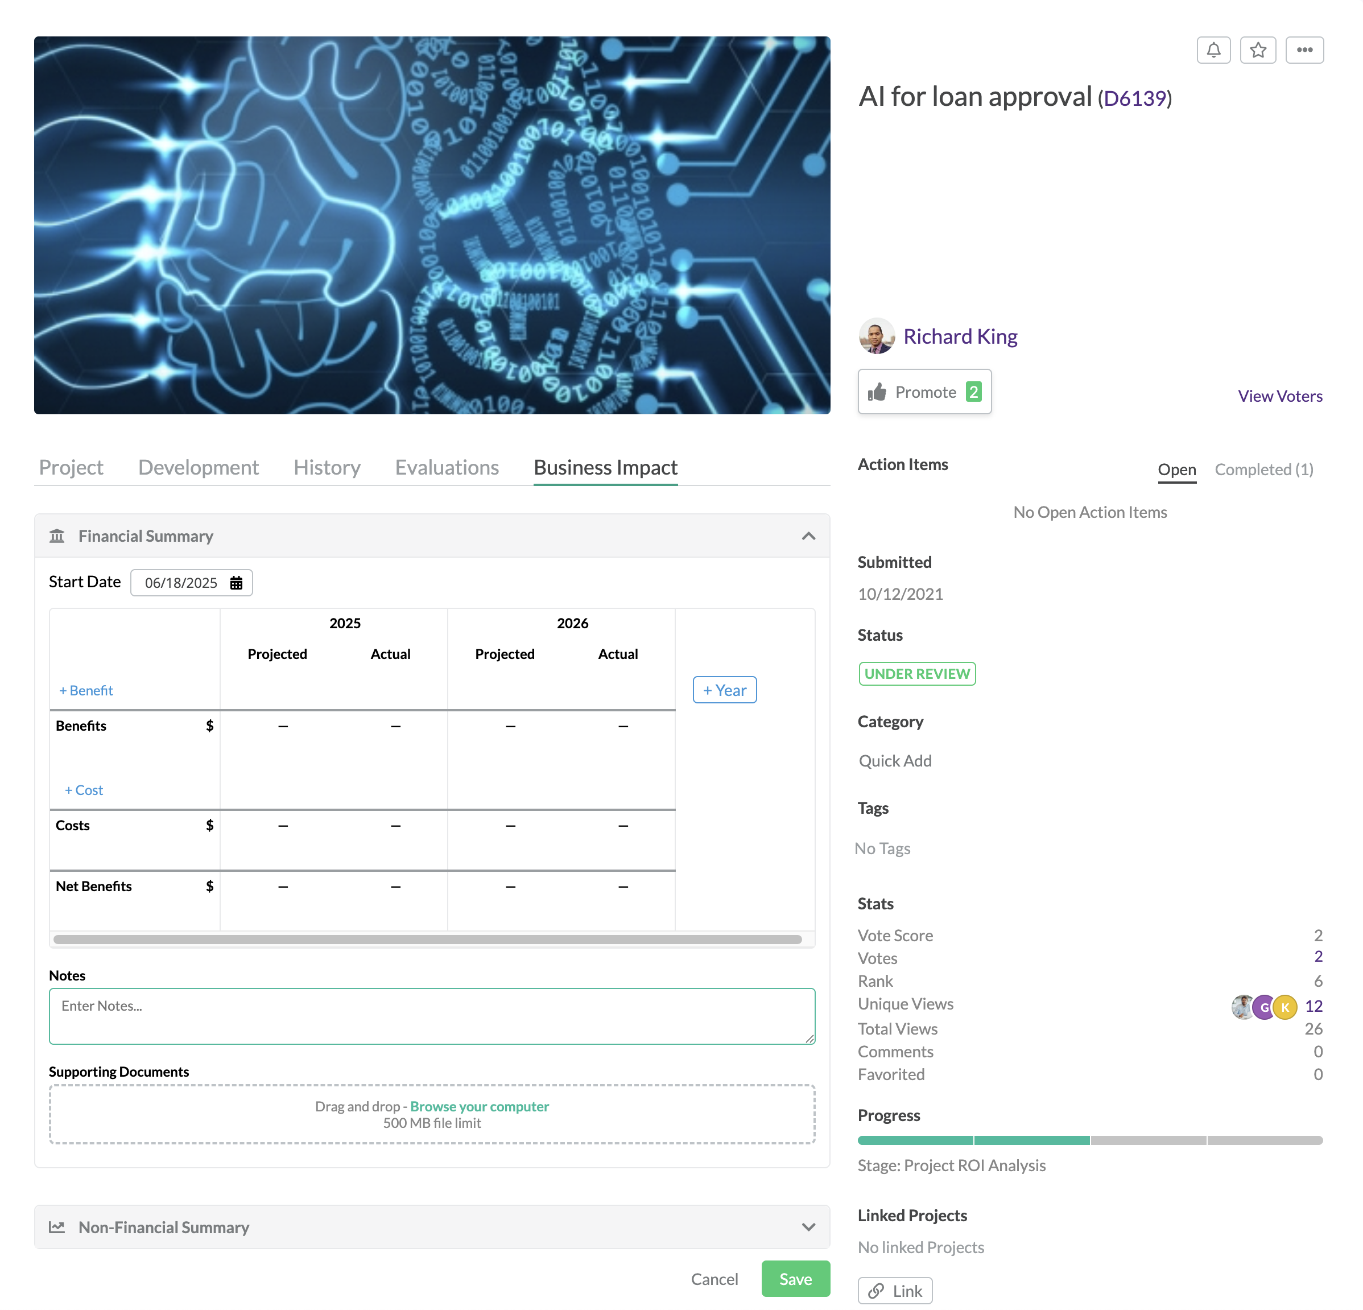Click the D6139 idea ID link
This screenshot has height=1310, width=1363.
pyautogui.click(x=1135, y=98)
